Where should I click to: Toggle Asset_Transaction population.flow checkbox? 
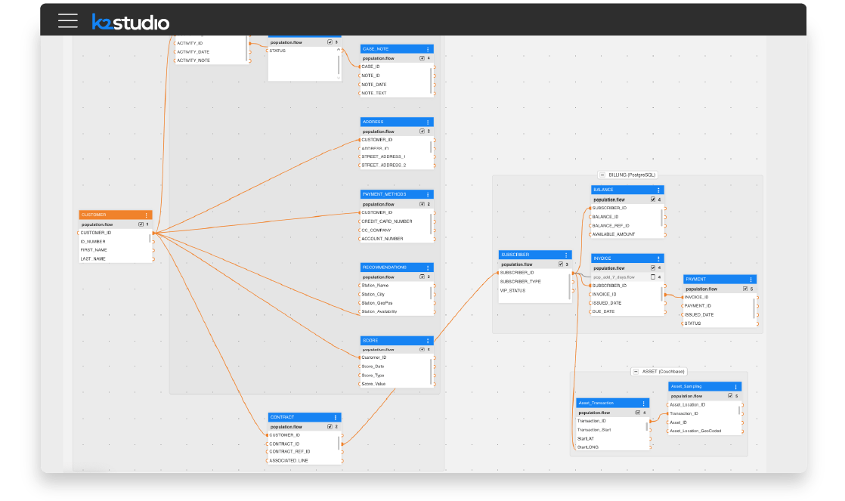tap(637, 413)
